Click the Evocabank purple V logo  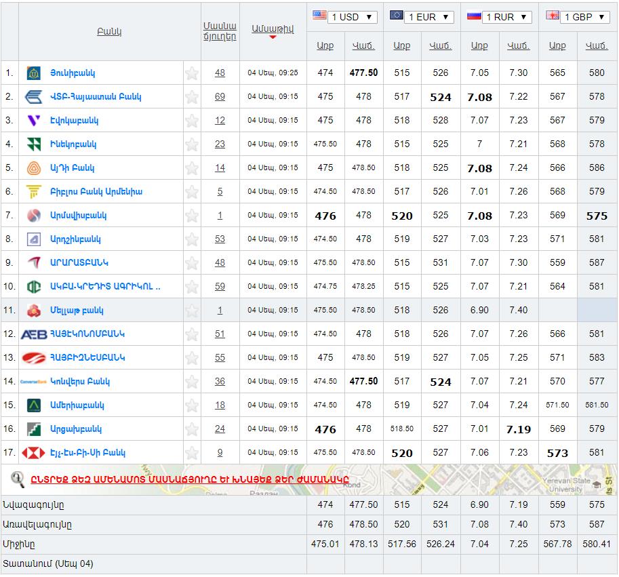[33, 121]
